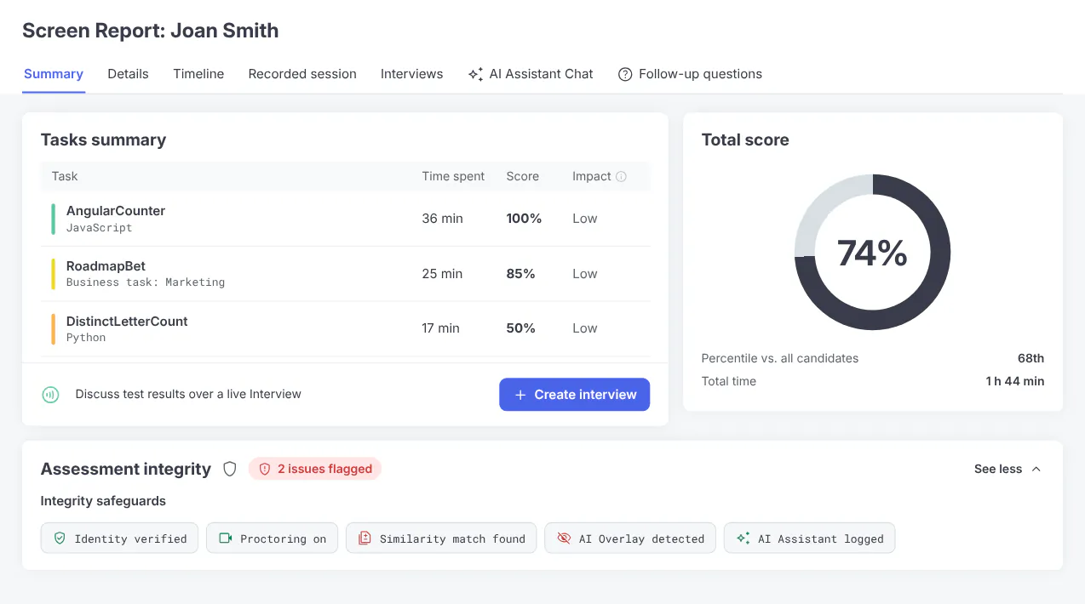Click alert icon in issues flagged badge
The width and height of the screenshot is (1085, 604).
tap(264, 469)
